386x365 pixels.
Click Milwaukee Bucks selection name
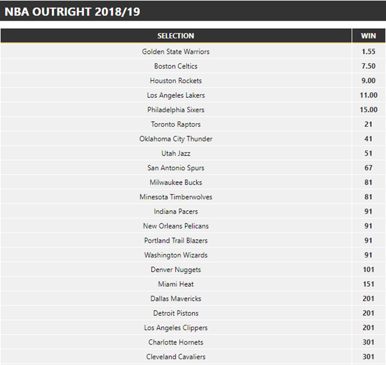[176, 182]
